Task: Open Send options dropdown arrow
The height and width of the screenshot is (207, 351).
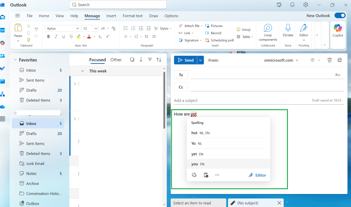Action: point(200,60)
